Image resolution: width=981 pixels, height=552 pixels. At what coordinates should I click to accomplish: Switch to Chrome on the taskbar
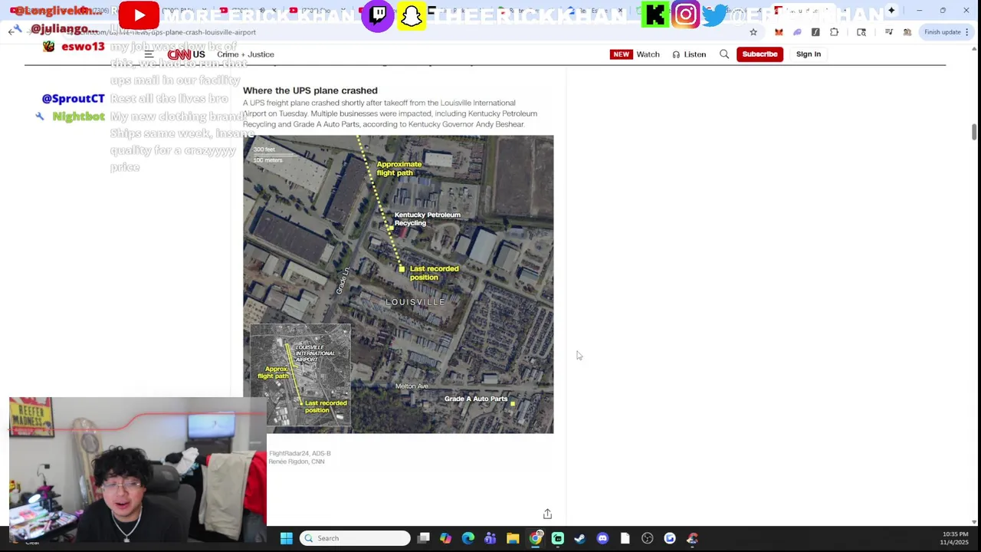(x=535, y=538)
